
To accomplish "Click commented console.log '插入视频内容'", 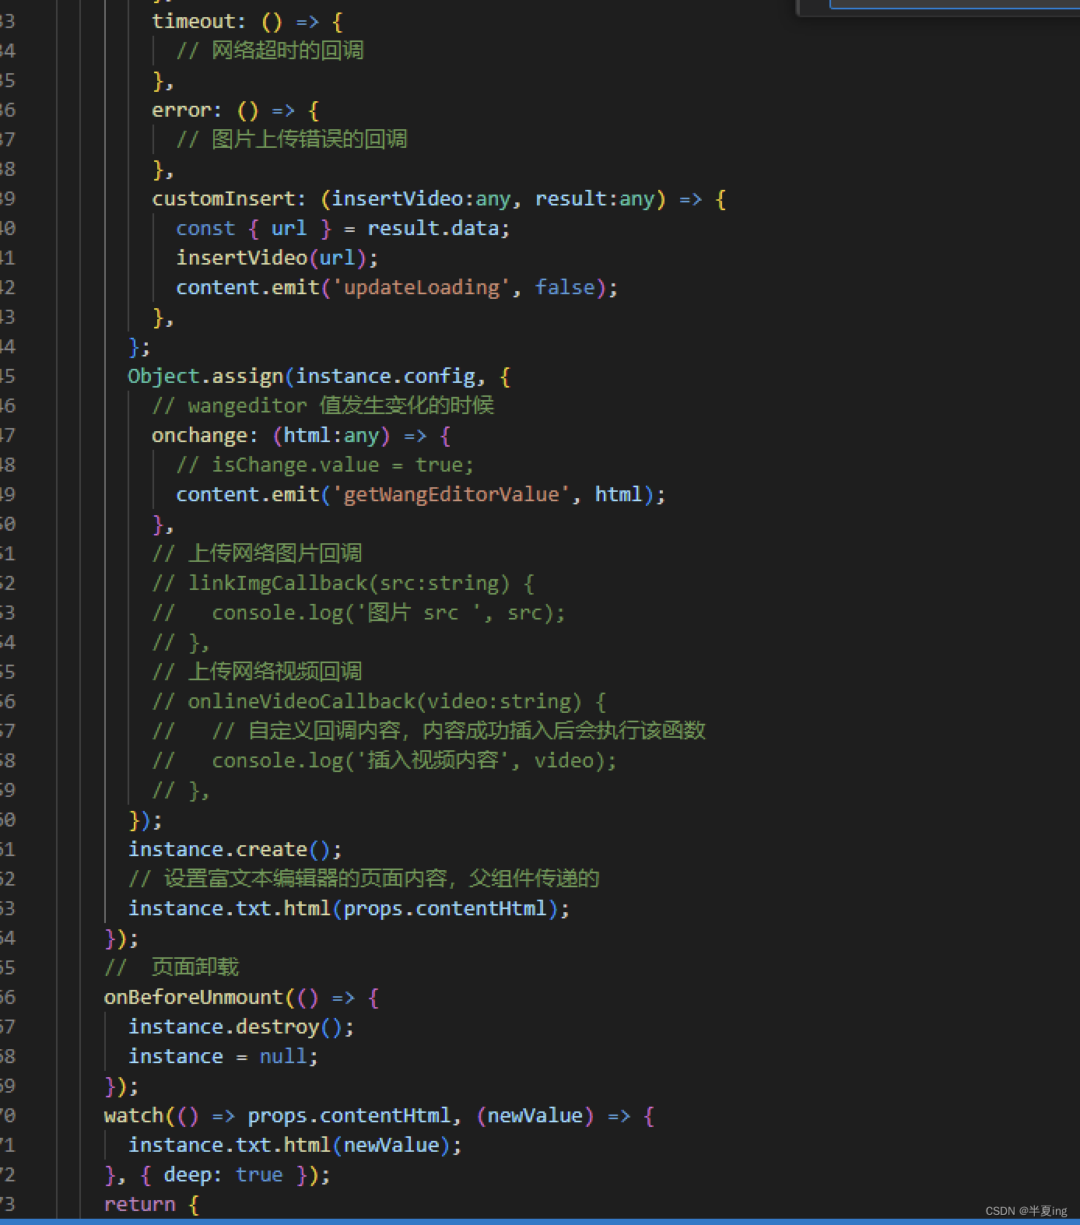I will pos(414,760).
